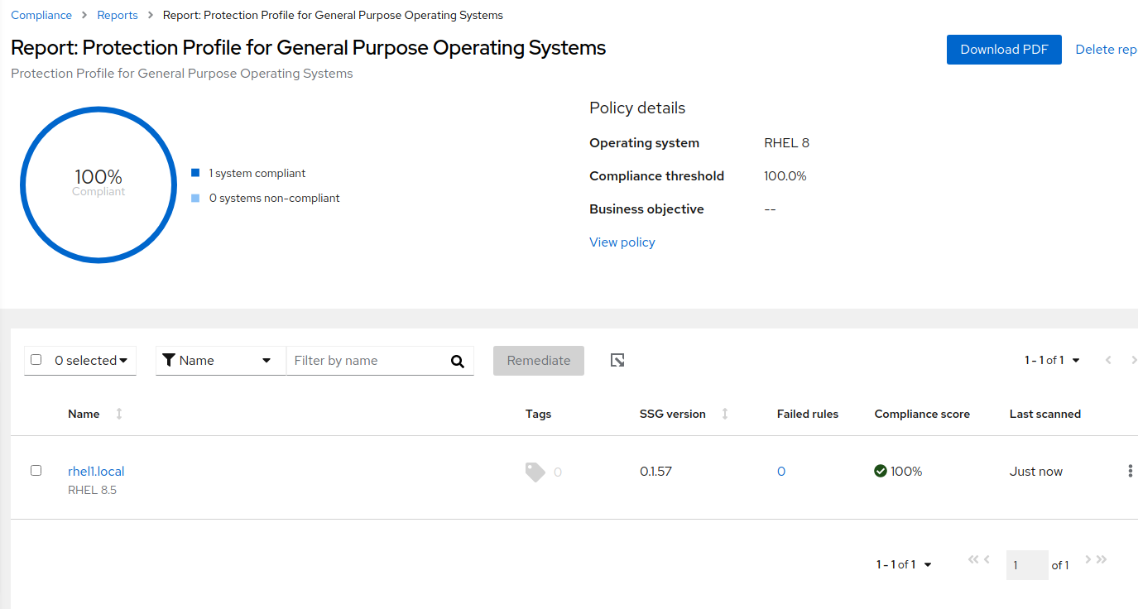
Task: Go to first page in bottom pagination
Action: click(973, 559)
